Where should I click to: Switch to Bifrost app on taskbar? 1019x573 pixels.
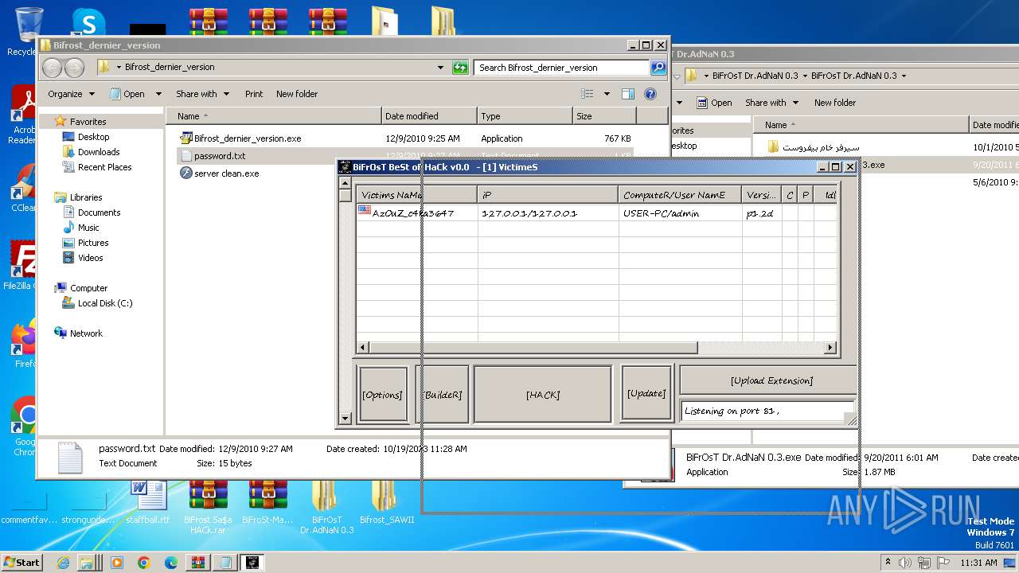[x=252, y=563]
